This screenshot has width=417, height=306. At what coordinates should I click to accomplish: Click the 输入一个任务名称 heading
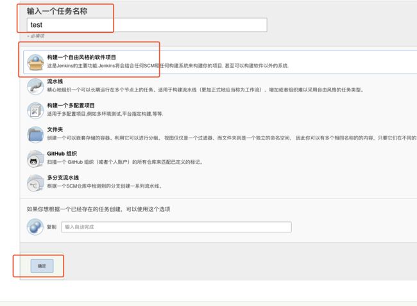point(57,11)
